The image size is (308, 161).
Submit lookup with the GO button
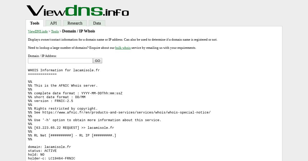[98, 61]
